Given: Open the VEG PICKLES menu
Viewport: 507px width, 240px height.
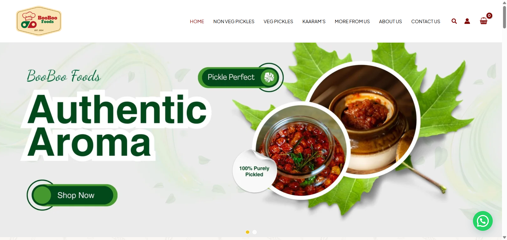Looking at the screenshot, I should [x=278, y=22].
